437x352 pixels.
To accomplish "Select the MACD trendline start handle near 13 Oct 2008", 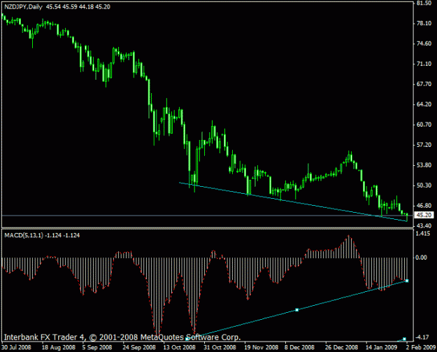I will pos(187,339).
